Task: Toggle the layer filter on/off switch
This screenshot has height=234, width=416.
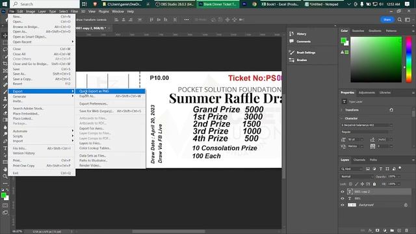Action: tap(400, 168)
